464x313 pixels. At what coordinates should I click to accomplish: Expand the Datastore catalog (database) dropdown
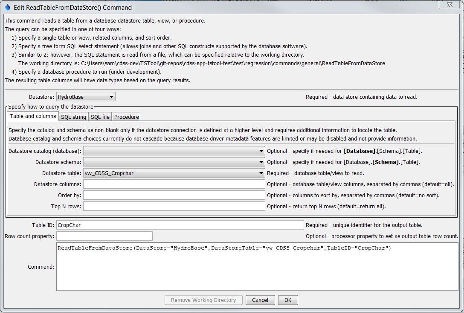coord(261,151)
